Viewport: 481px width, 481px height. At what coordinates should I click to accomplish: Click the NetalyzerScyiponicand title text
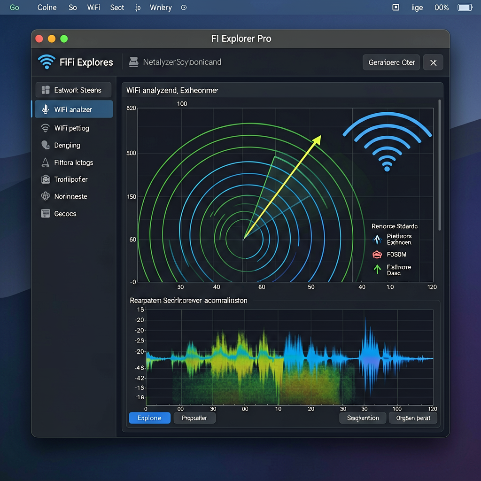[x=182, y=62]
